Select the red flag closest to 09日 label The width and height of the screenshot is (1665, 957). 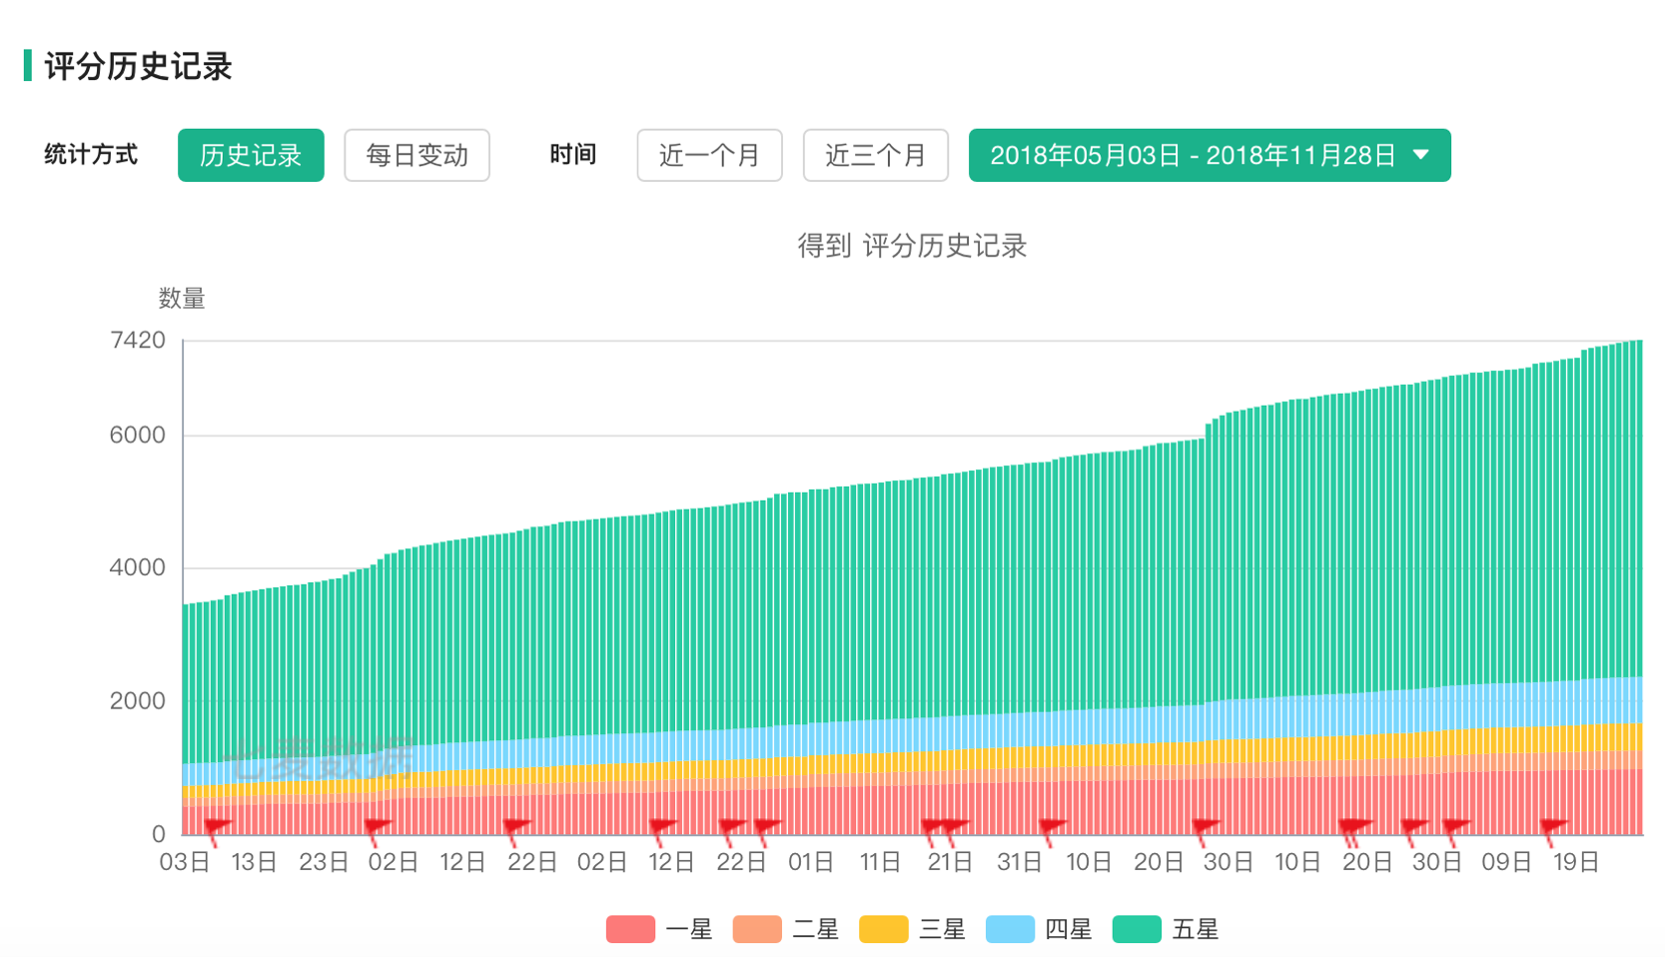(x=1456, y=826)
